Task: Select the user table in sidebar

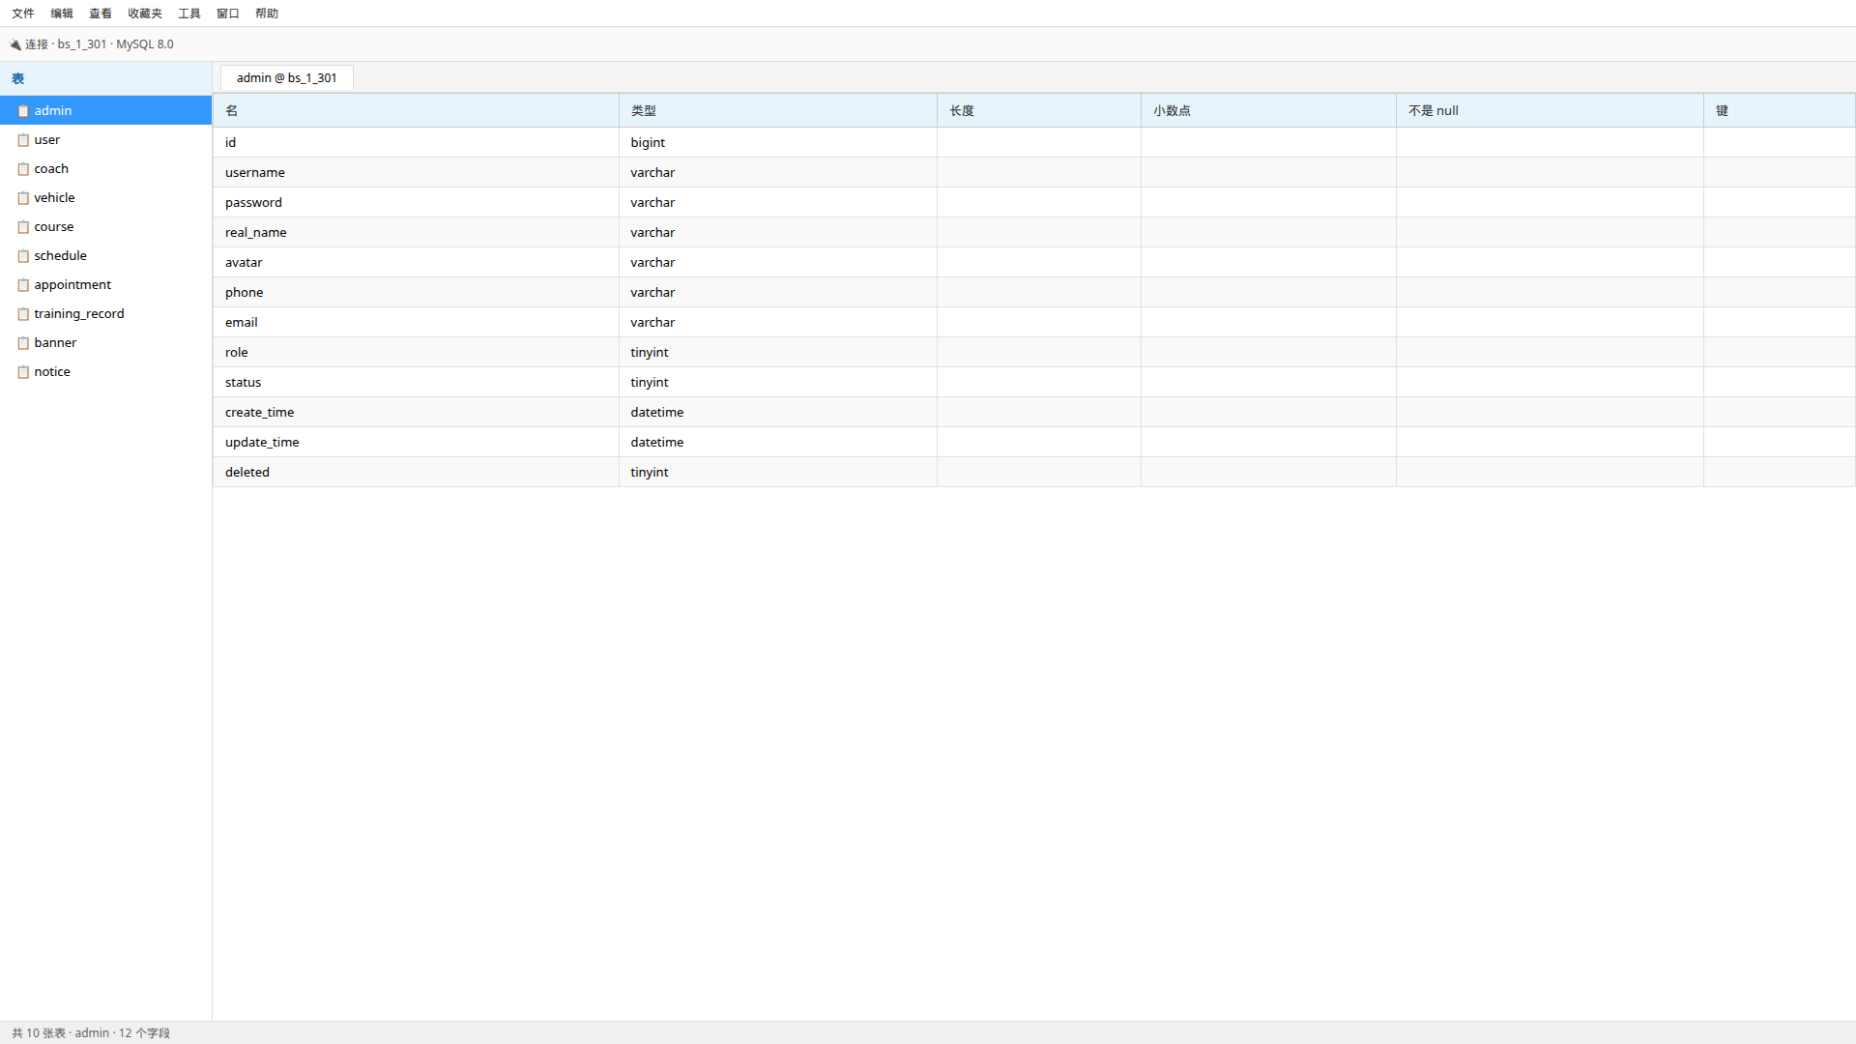Action: point(105,140)
